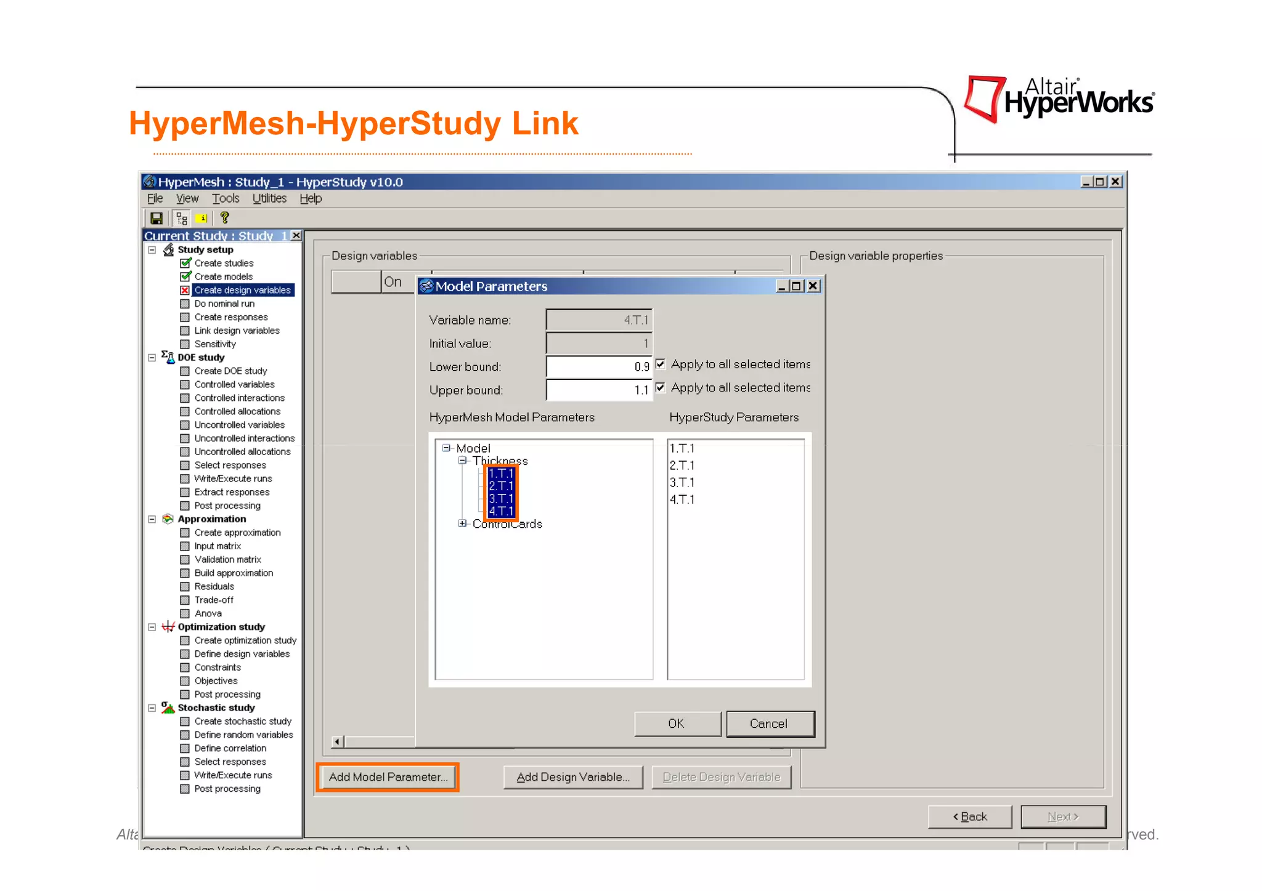1262x891 pixels.
Task: Click the Upper bound input field
Action: click(599, 390)
